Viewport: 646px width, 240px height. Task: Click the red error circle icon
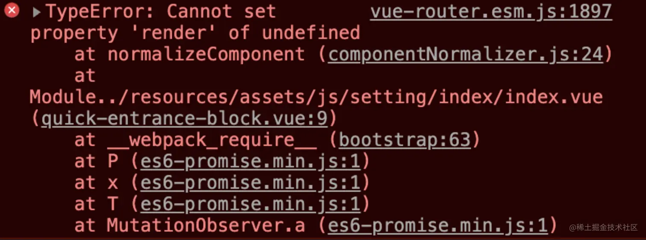[x=11, y=10]
